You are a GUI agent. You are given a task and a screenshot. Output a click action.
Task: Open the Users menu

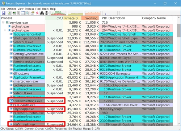click(x=45, y=9)
